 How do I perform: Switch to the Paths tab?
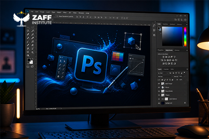[172, 69]
